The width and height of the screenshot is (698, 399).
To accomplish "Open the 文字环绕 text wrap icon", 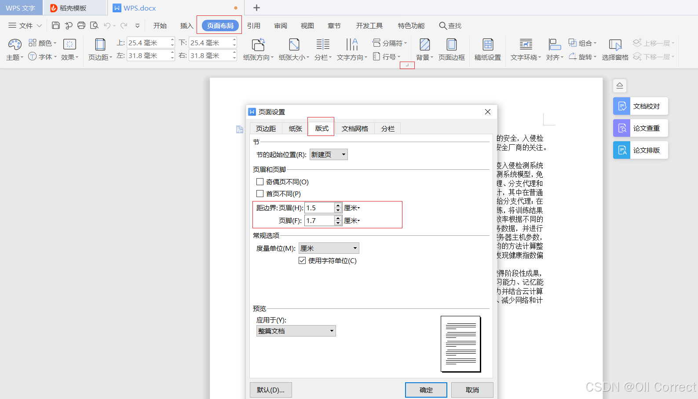I will [526, 49].
